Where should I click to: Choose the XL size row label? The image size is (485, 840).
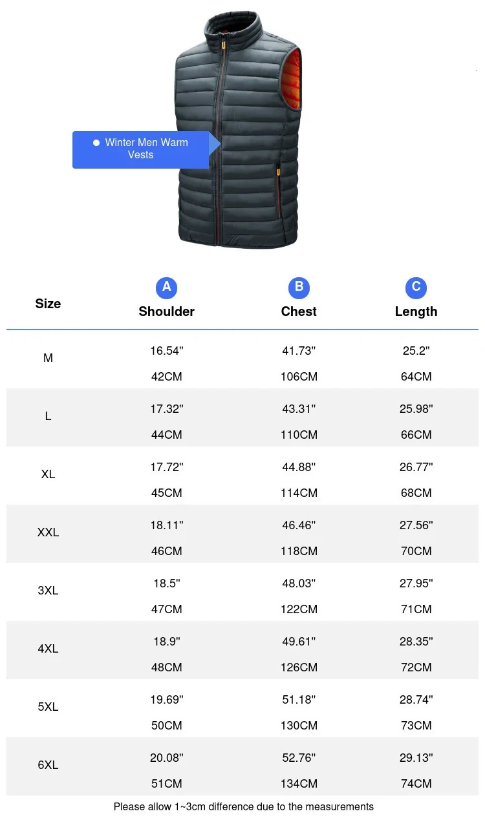pyautogui.click(x=48, y=474)
